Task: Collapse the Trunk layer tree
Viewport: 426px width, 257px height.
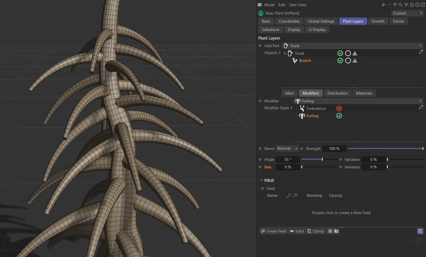Action: point(285,53)
